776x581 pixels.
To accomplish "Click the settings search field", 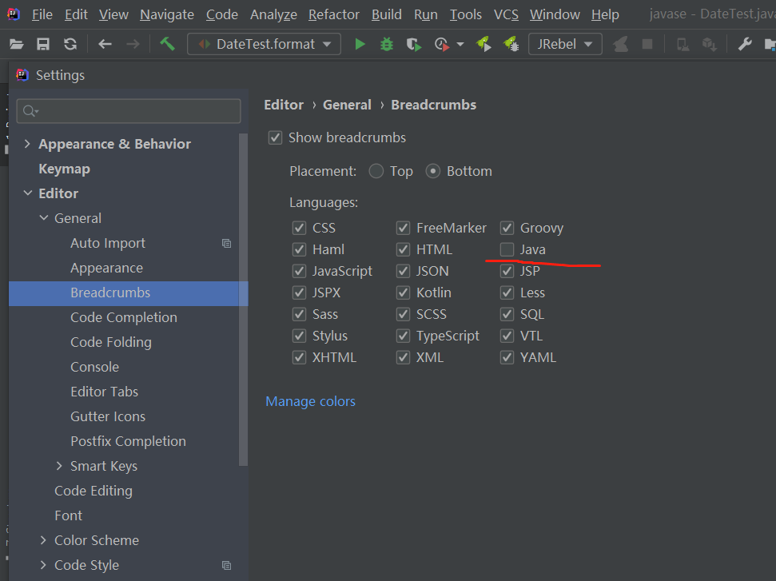I will click(128, 110).
